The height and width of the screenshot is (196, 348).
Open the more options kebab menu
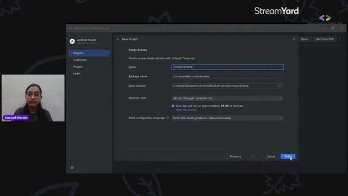tap(340, 39)
